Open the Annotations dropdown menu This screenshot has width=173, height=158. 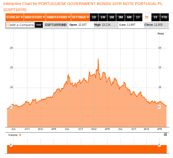[x=58, y=17]
